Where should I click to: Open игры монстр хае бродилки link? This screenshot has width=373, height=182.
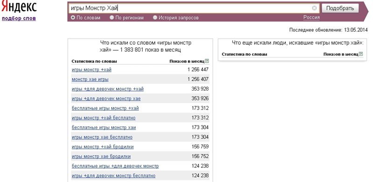(x=101, y=156)
